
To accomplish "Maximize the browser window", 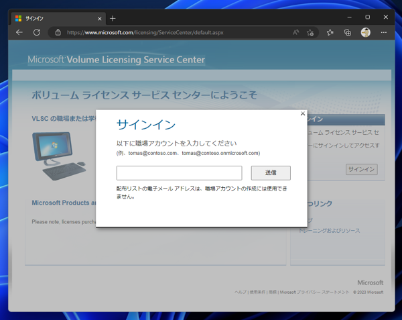I will 367,17.
